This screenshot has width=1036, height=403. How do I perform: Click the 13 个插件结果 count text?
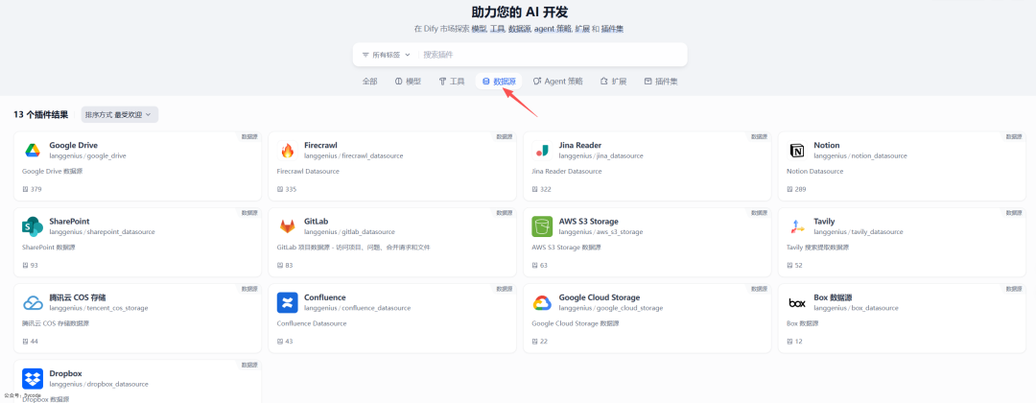click(x=40, y=114)
